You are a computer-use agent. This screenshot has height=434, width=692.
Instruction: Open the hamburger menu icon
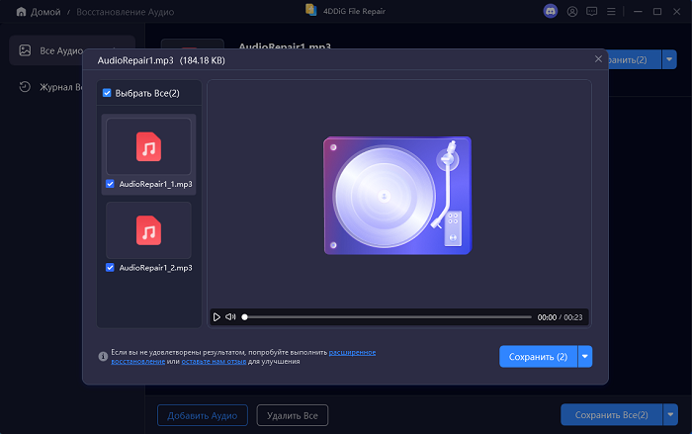(x=611, y=12)
